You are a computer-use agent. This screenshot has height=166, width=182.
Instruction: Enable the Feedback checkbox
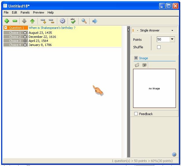click(136, 114)
